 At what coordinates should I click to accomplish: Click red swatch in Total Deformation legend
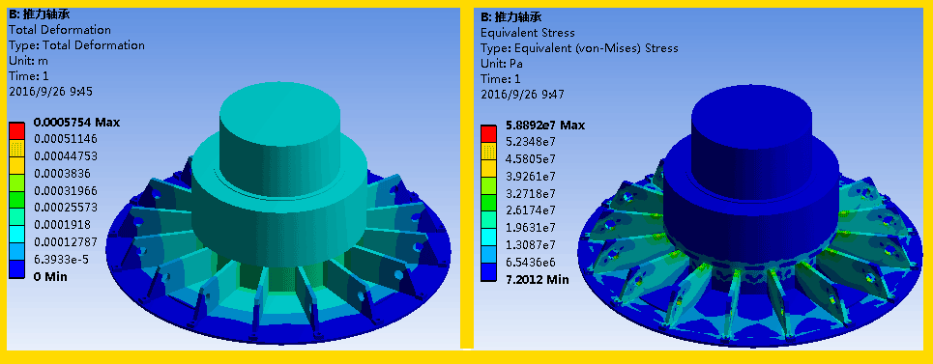pos(17,130)
